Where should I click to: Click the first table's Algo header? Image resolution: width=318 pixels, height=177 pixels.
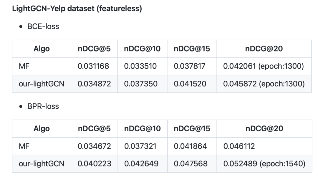pyautogui.click(x=42, y=49)
